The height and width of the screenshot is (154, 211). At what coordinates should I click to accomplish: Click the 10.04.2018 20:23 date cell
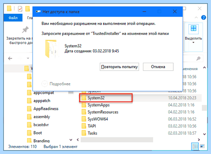(182, 98)
